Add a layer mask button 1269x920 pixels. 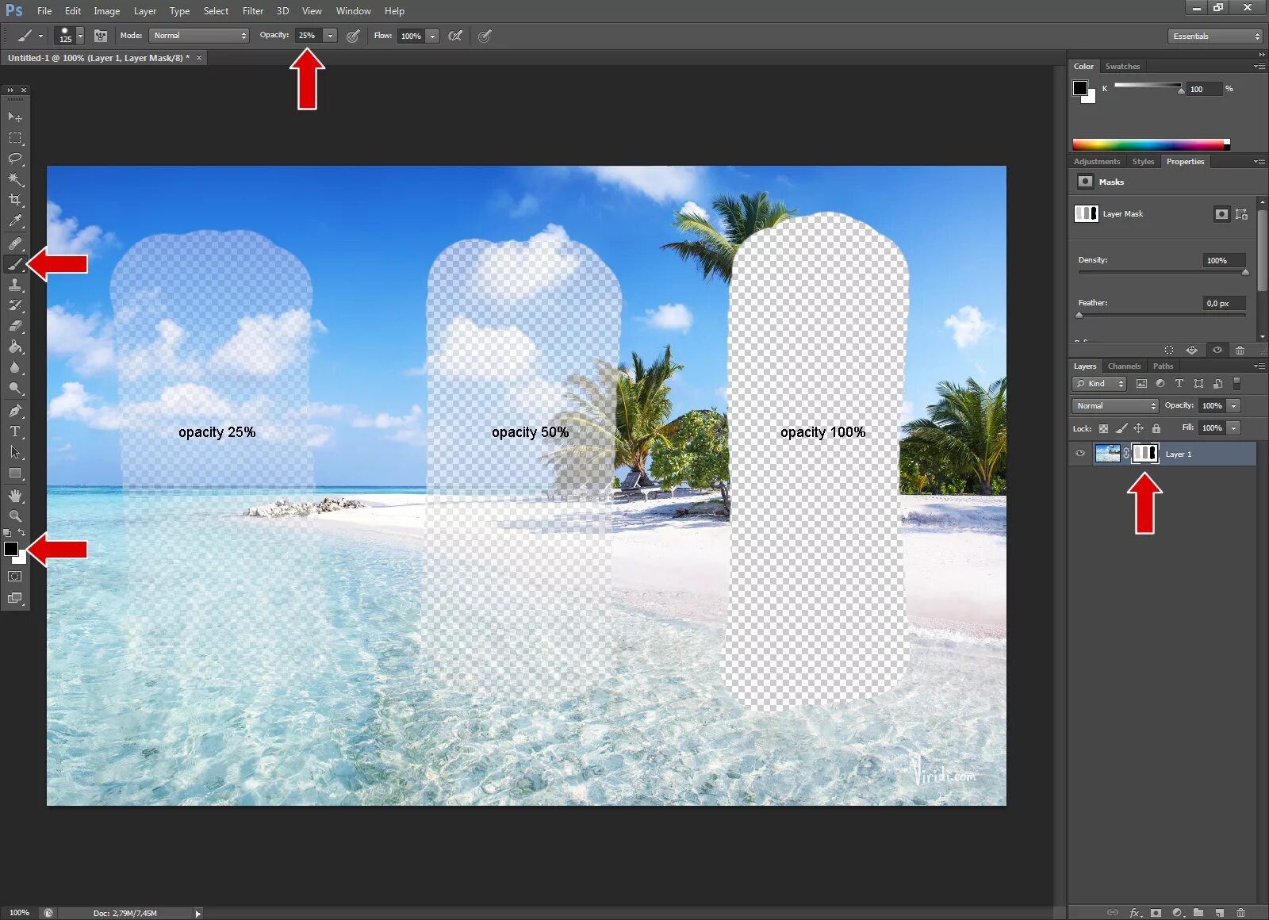(1156, 913)
